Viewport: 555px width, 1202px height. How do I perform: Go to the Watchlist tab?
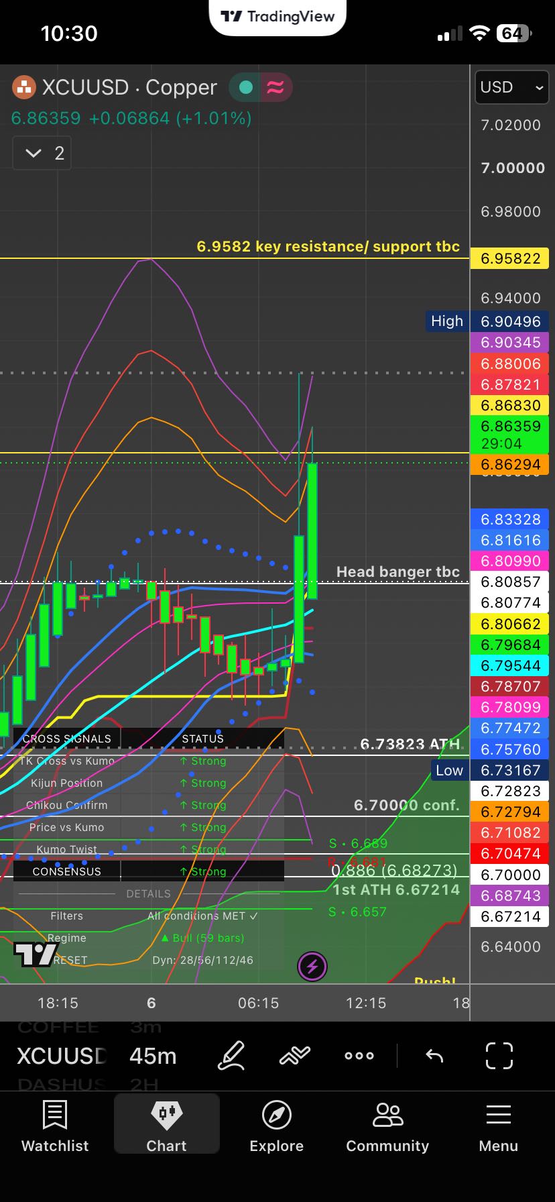click(55, 1126)
